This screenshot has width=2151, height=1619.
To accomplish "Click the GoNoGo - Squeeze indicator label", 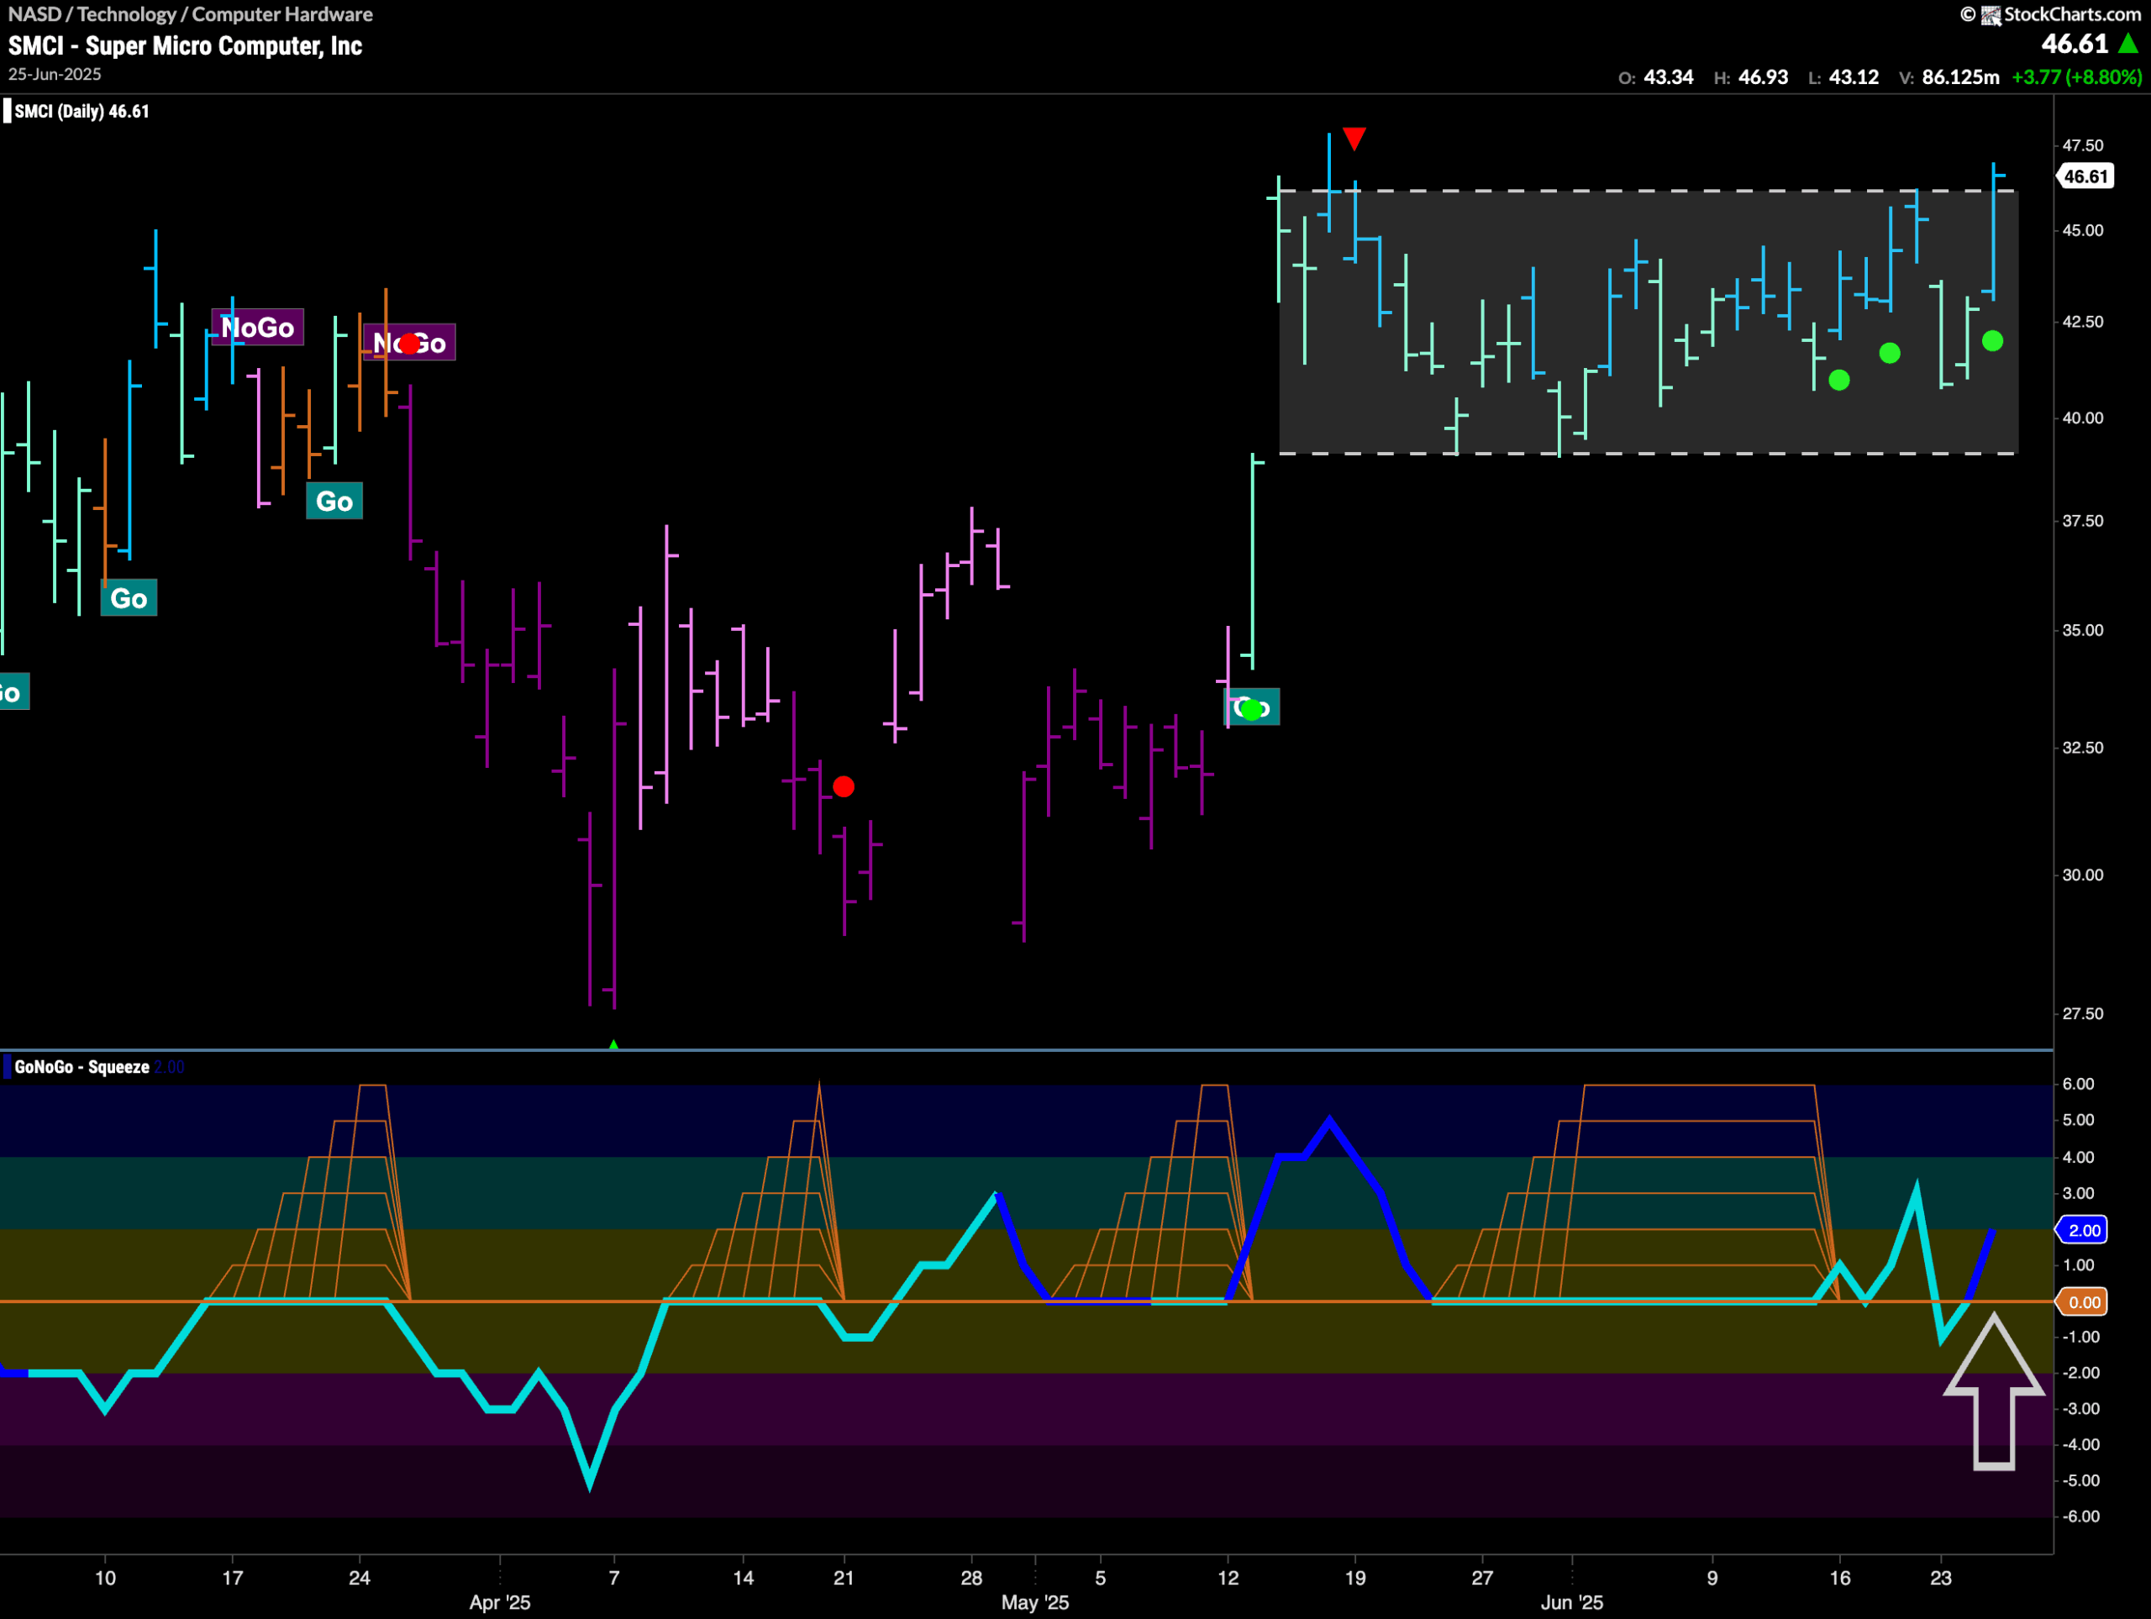I will click(82, 1067).
